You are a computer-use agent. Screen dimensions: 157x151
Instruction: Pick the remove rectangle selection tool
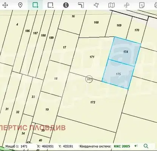51,5
